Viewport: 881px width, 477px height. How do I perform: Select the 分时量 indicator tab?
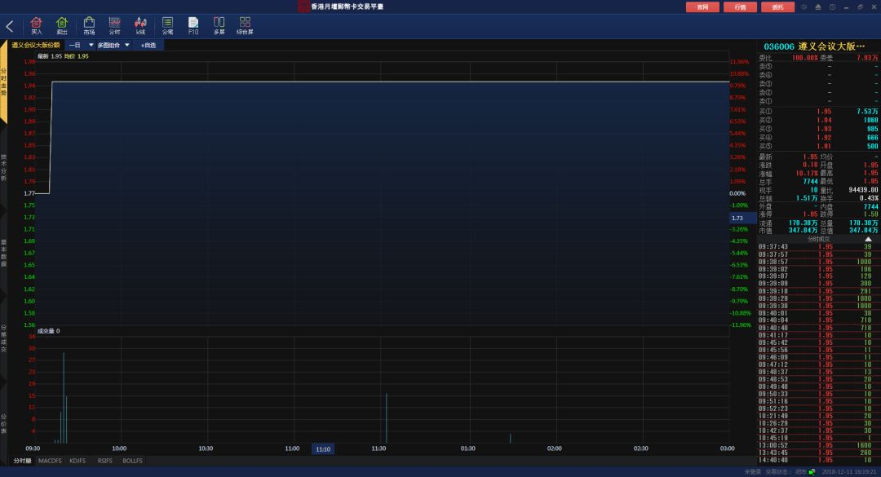(x=23, y=461)
